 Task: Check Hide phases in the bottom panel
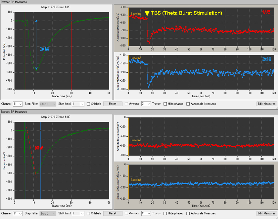[165, 213]
